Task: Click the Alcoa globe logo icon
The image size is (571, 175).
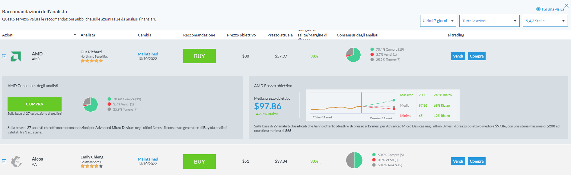Action: click(x=17, y=161)
